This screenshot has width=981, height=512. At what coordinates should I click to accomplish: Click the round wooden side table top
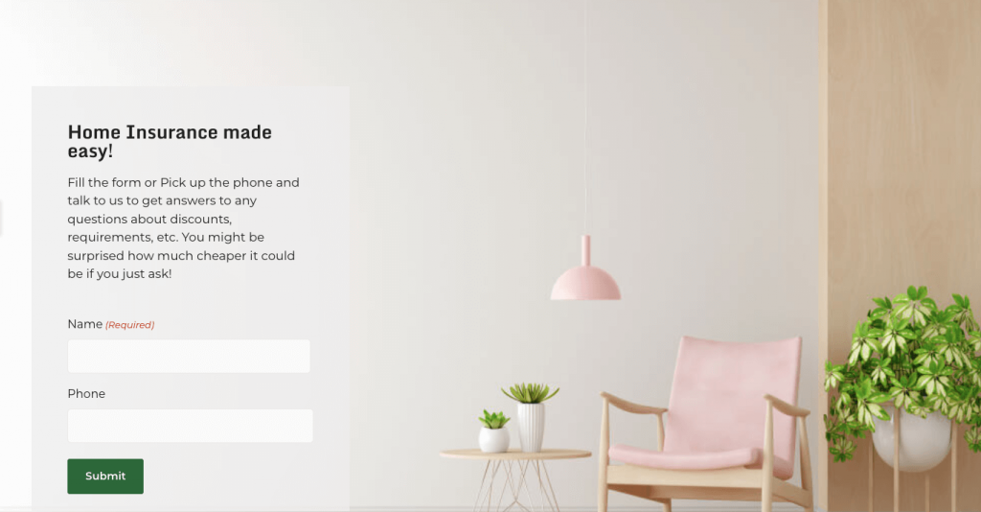515,454
